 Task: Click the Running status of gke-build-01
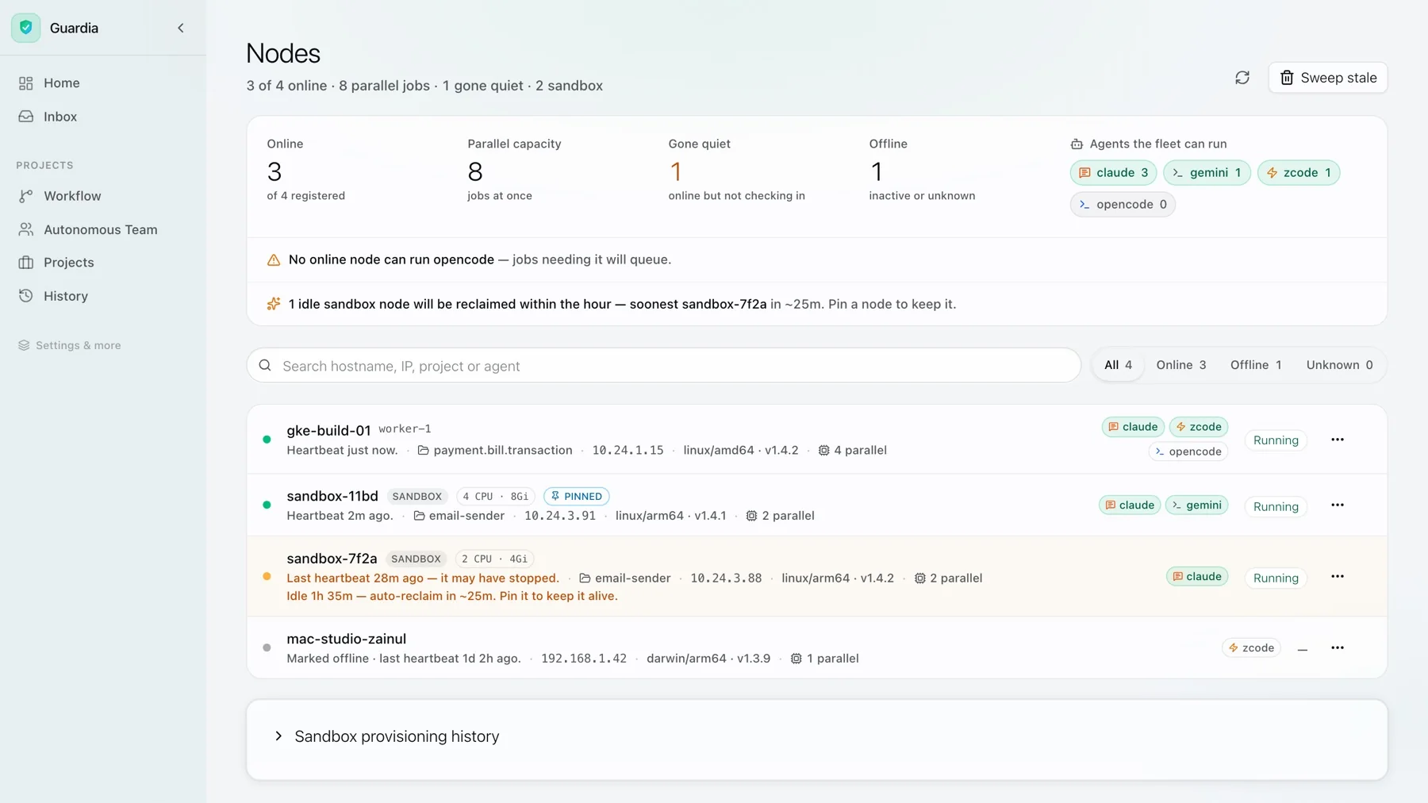tap(1276, 440)
